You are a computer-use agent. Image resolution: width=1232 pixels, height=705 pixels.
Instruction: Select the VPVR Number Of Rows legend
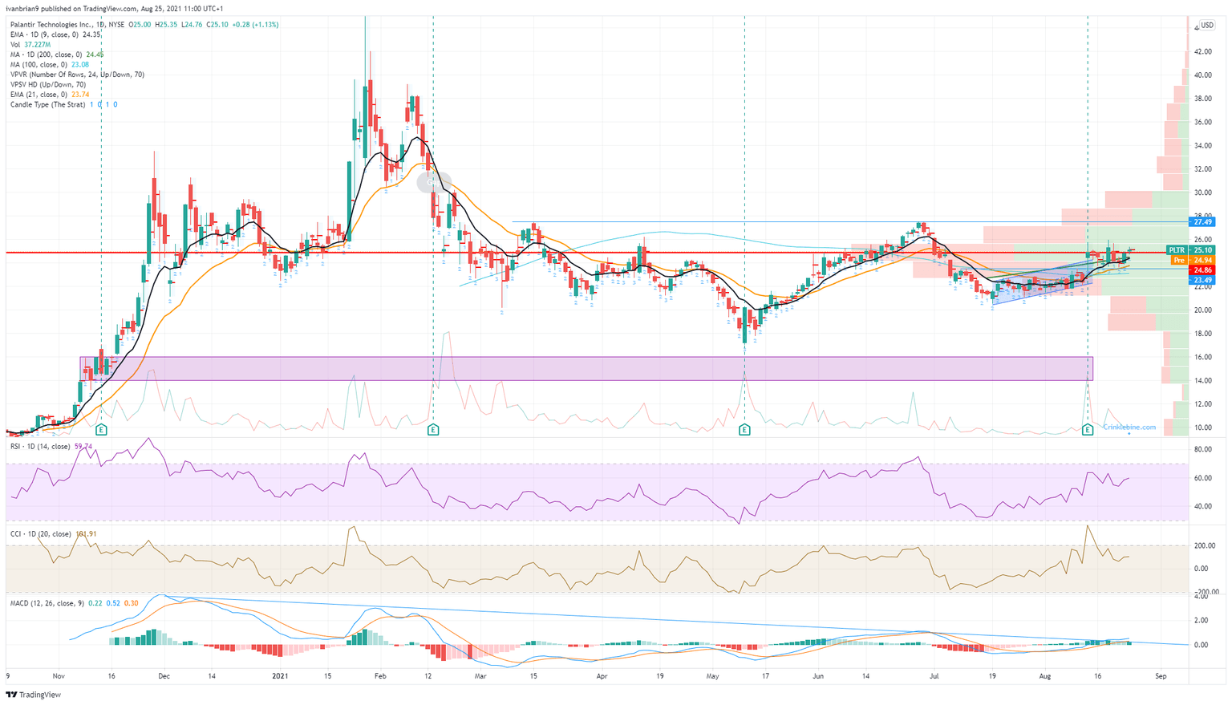click(x=77, y=75)
